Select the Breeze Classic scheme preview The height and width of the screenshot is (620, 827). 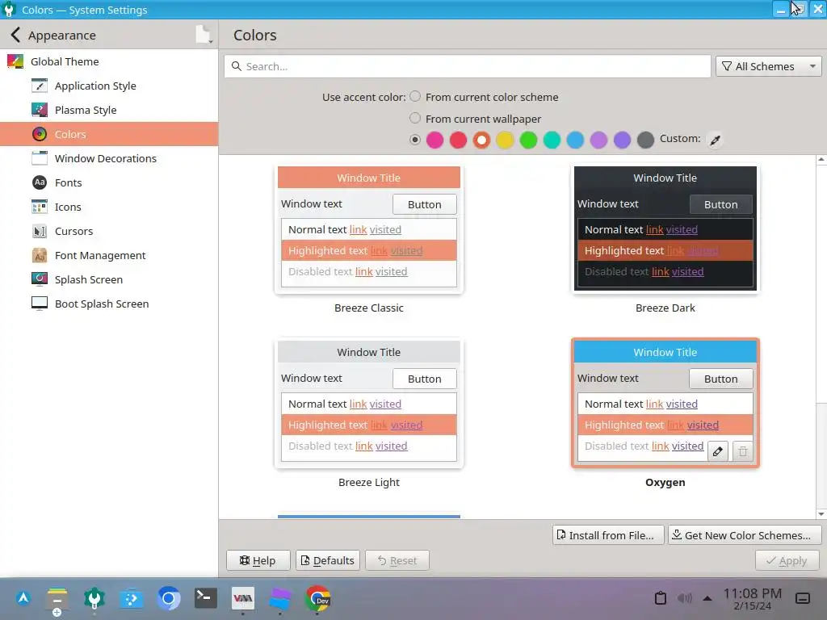pos(368,228)
